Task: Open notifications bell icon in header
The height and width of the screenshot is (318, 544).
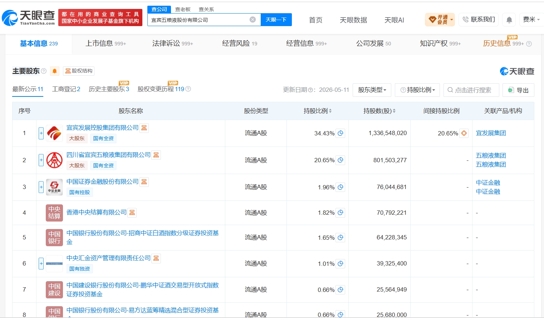Action: pos(509,20)
